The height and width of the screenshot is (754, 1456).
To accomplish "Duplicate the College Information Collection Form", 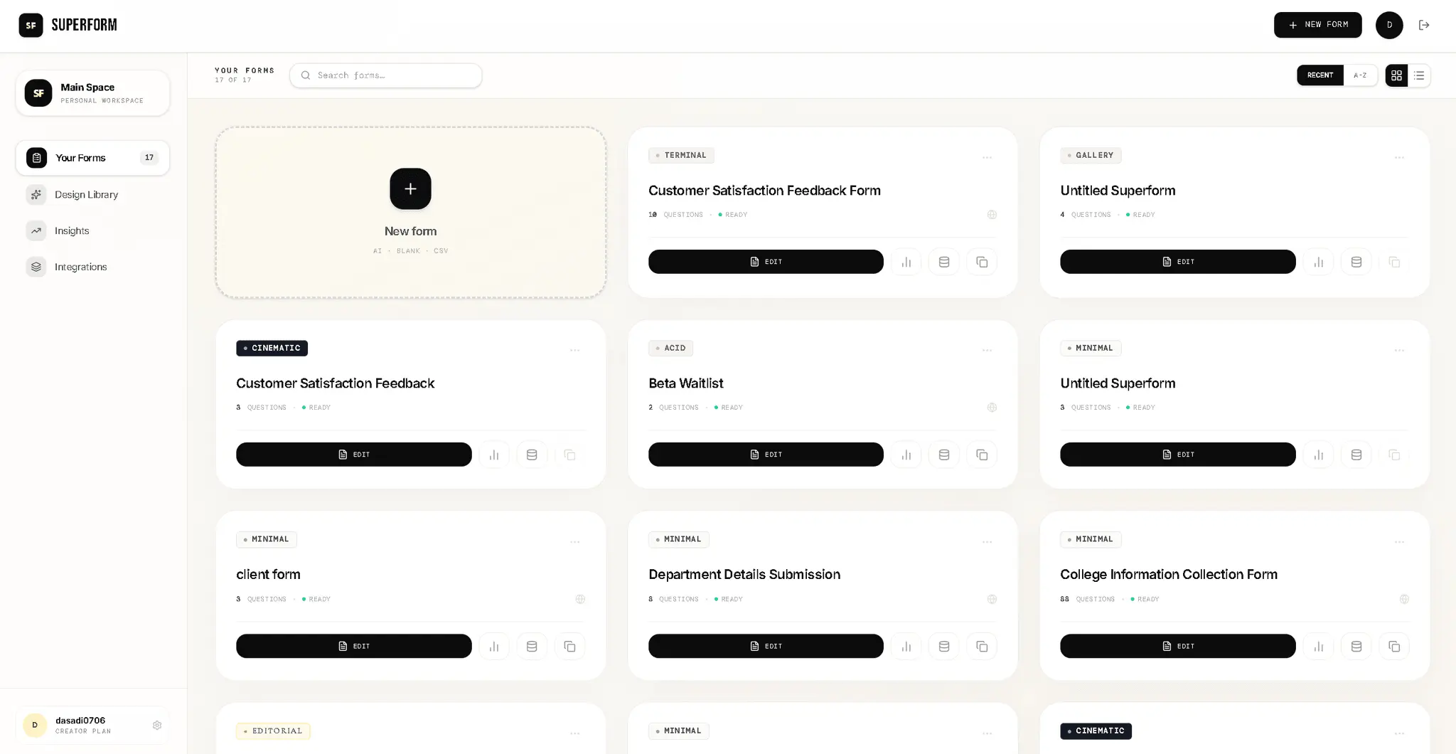I will point(1394,646).
